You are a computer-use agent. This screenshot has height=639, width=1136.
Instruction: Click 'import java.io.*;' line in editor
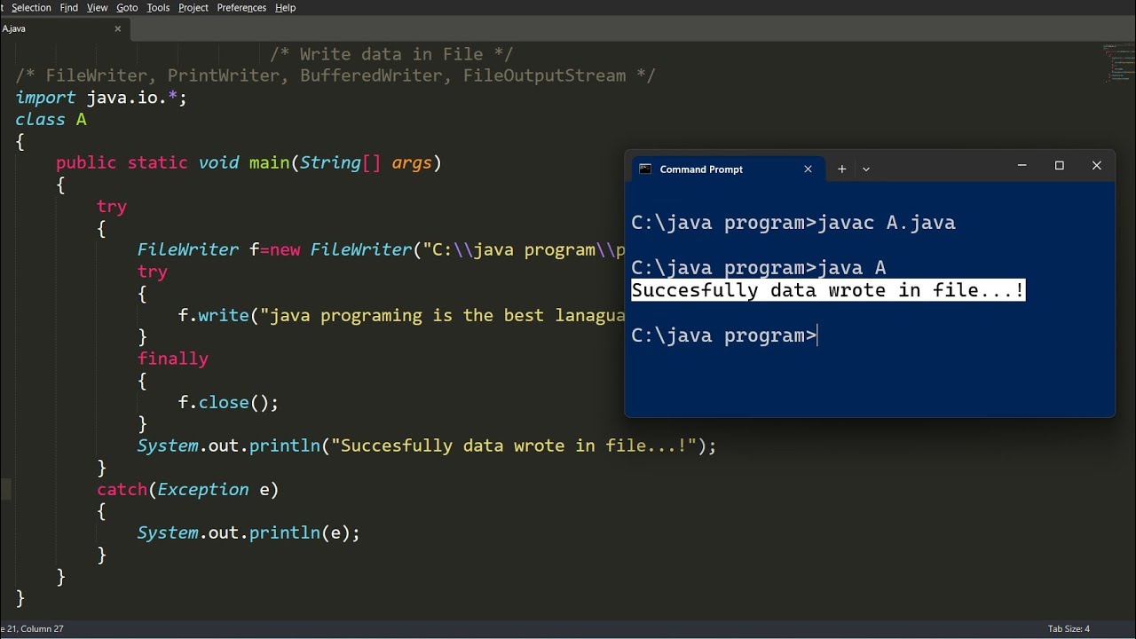101,98
